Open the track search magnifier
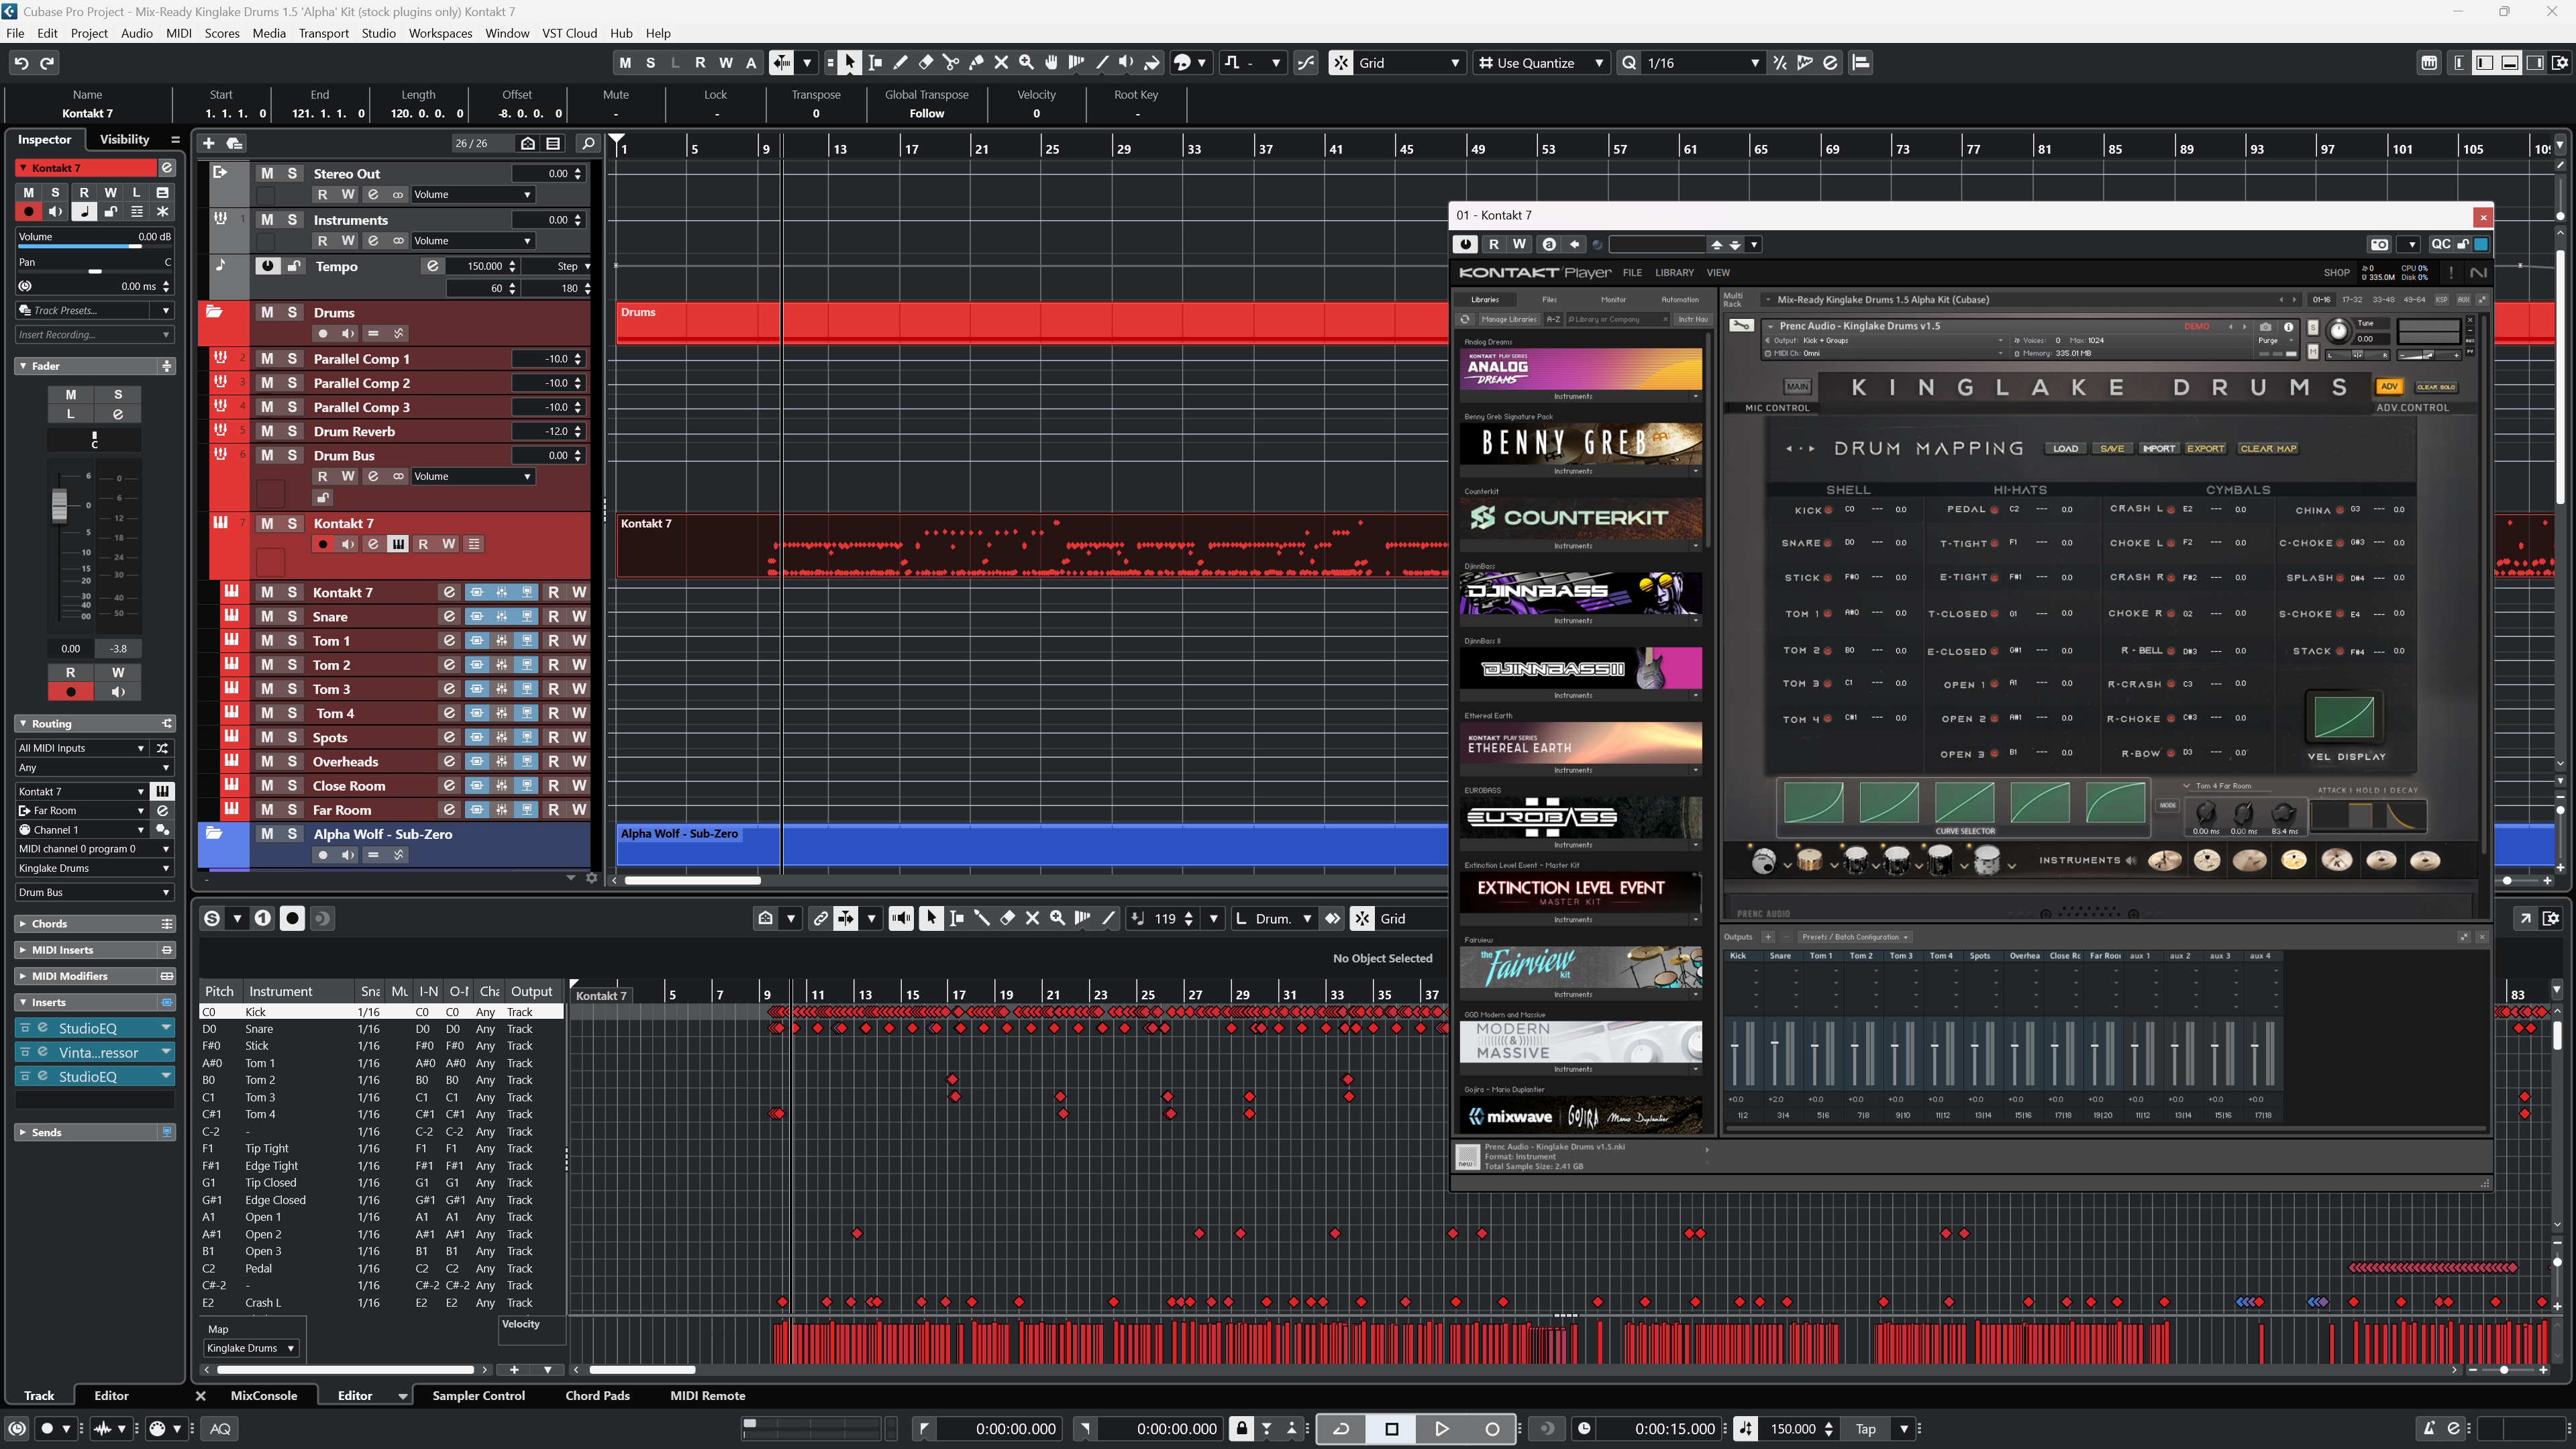 pos(588,143)
